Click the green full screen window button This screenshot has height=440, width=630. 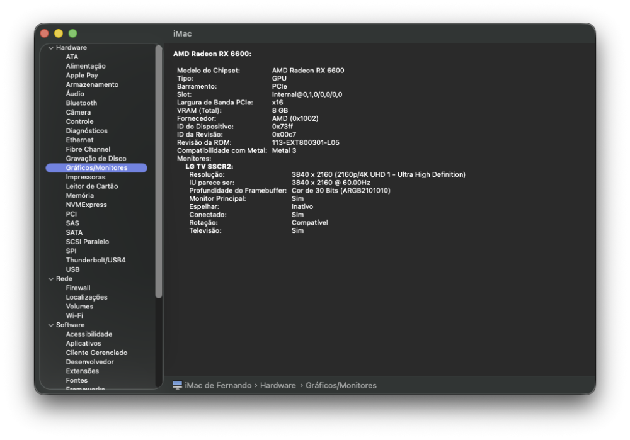(x=72, y=33)
